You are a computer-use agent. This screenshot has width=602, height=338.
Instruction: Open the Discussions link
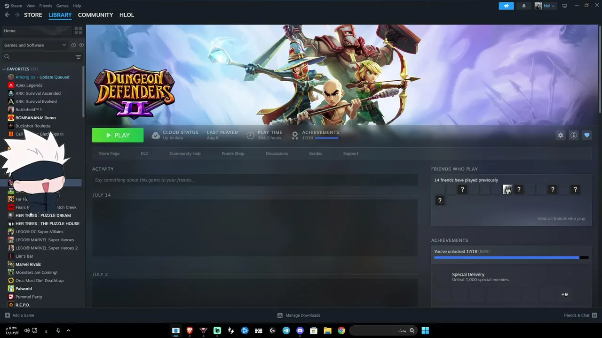pyautogui.click(x=277, y=154)
